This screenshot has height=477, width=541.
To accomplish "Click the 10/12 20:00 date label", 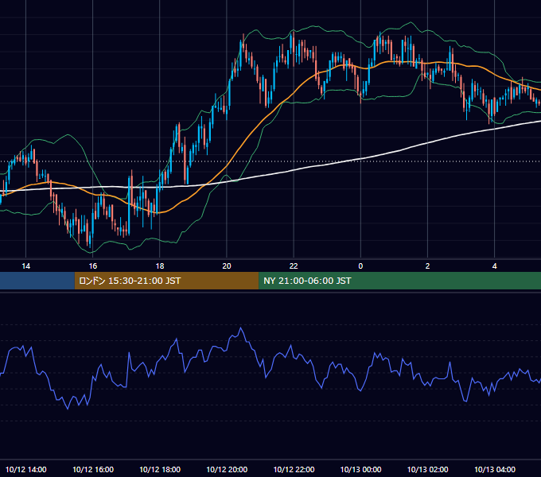I will pos(227,469).
